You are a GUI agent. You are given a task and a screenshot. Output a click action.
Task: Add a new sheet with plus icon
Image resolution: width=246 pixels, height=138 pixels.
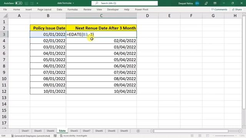[x=138, y=131]
